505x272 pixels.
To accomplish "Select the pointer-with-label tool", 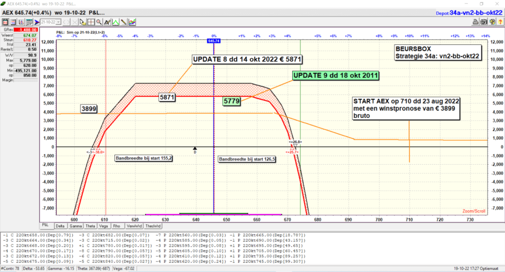I will [83, 22].
